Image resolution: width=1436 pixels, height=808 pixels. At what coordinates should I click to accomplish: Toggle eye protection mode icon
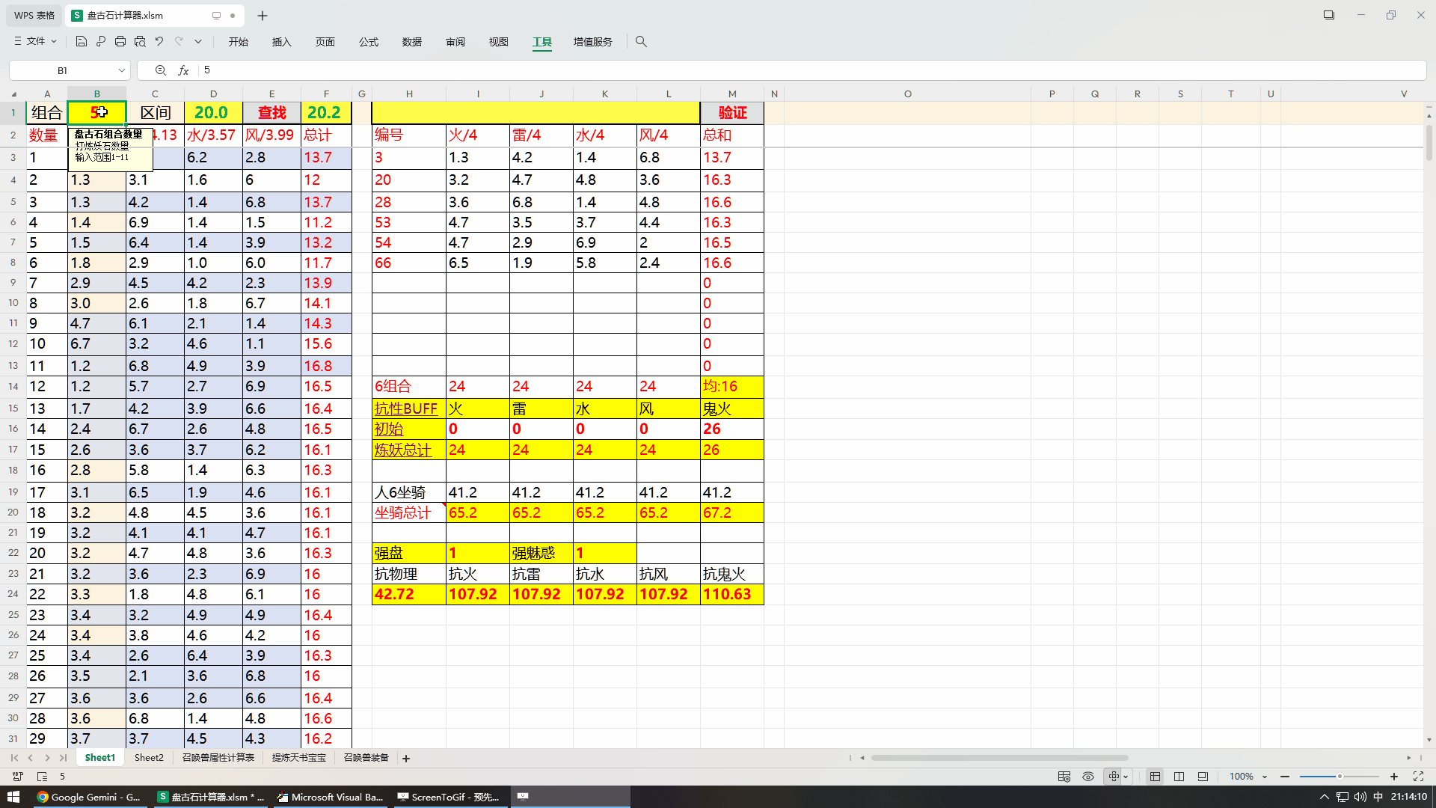(x=1088, y=777)
